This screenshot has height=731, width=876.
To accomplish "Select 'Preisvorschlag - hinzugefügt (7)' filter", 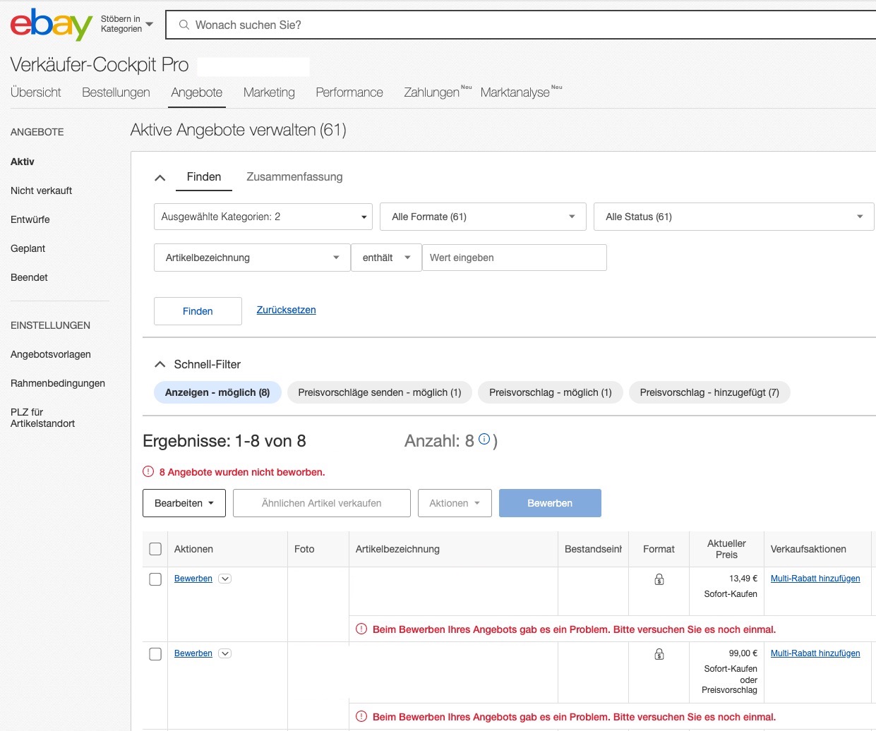I will tap(709, 392).
